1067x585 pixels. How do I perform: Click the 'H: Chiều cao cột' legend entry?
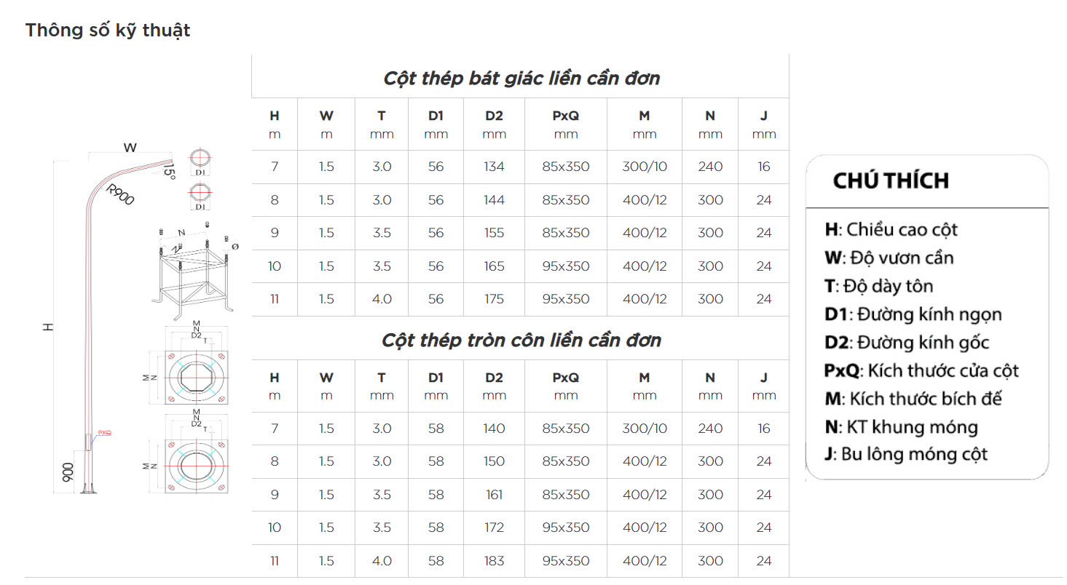click(x=891, y=230)
